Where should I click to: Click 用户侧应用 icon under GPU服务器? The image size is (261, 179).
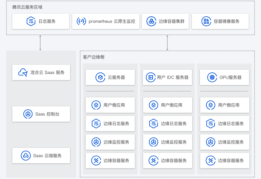tap(211, 105)
